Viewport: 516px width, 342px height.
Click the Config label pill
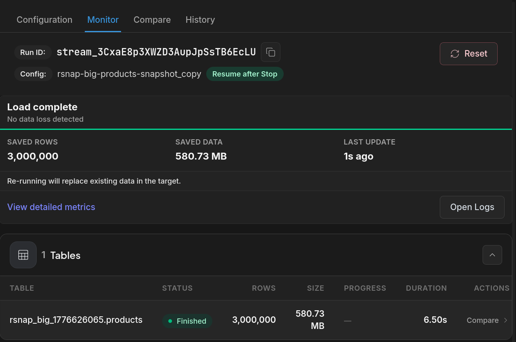pos(33,74)
